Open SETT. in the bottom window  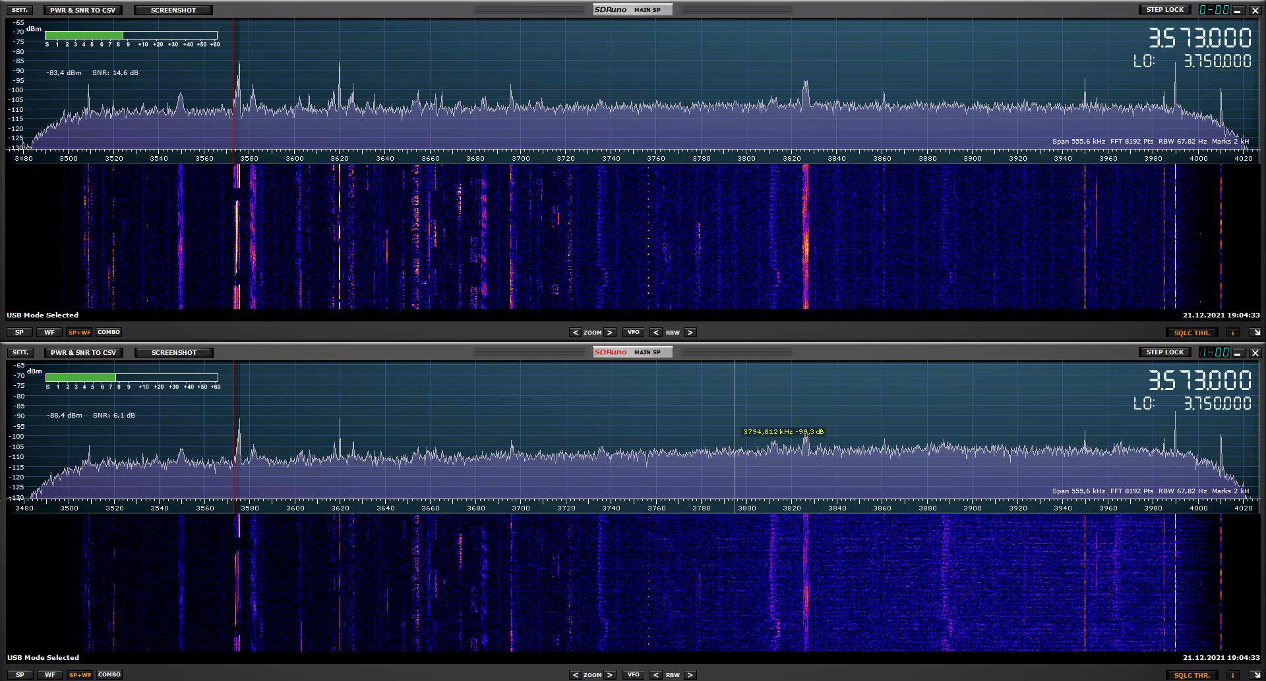[20, 352]
